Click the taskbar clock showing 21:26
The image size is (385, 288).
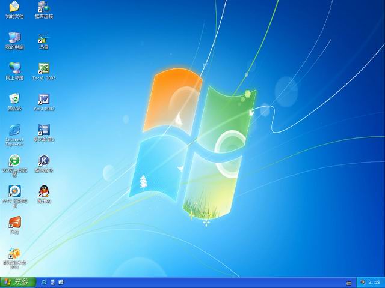pyautogui.click(x=374, y=283)
